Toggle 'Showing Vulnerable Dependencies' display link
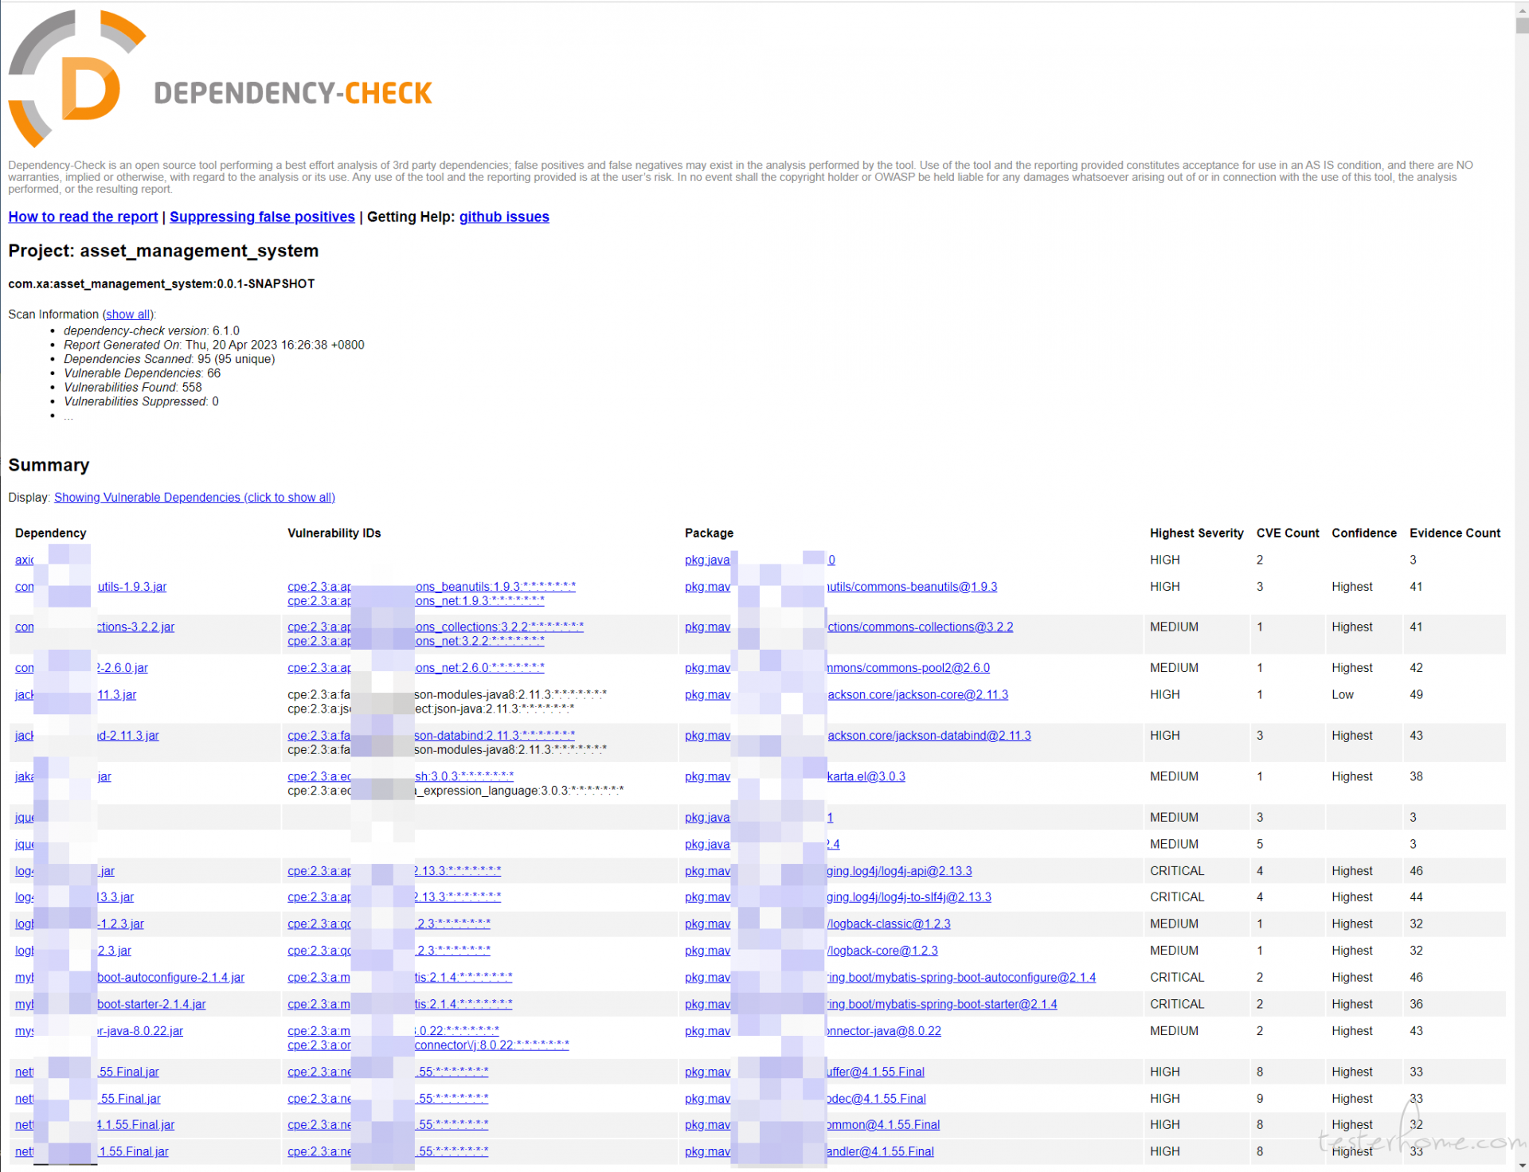The image size is (1529, 1172). click(194, 498)
